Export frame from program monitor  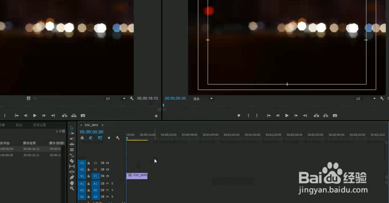pos(335,116)
